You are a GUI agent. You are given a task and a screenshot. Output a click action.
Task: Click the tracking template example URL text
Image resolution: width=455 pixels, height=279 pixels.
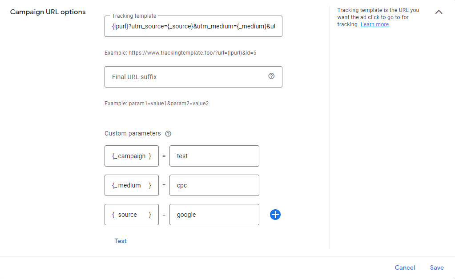[181, 53]
